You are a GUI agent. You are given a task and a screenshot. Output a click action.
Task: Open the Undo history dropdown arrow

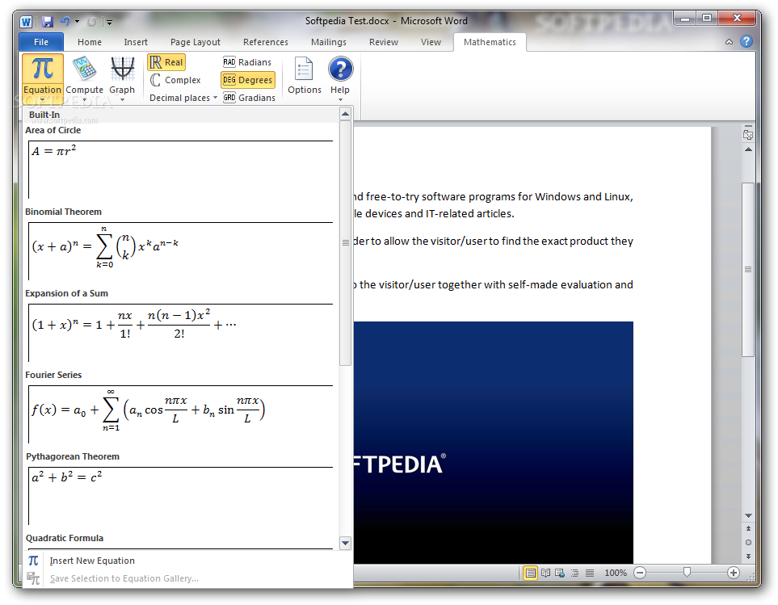coord(77,21)
